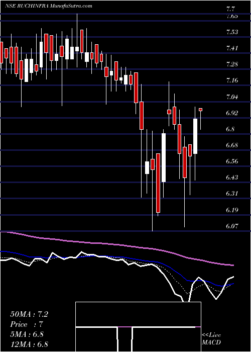This screenshot has width=251, height=352.
Task: Click the 6.07 price axis label
Action: 232,226
